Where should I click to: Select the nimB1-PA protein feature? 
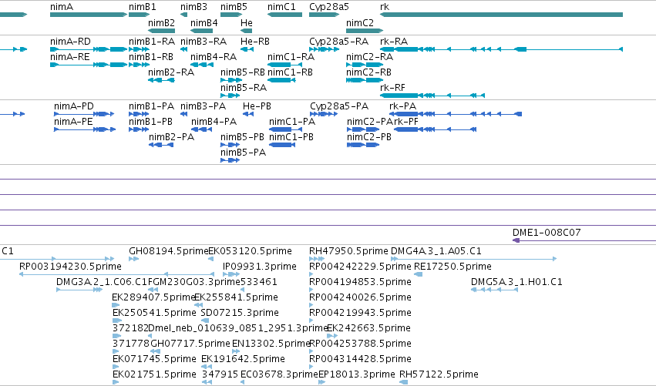pos(139,114)
